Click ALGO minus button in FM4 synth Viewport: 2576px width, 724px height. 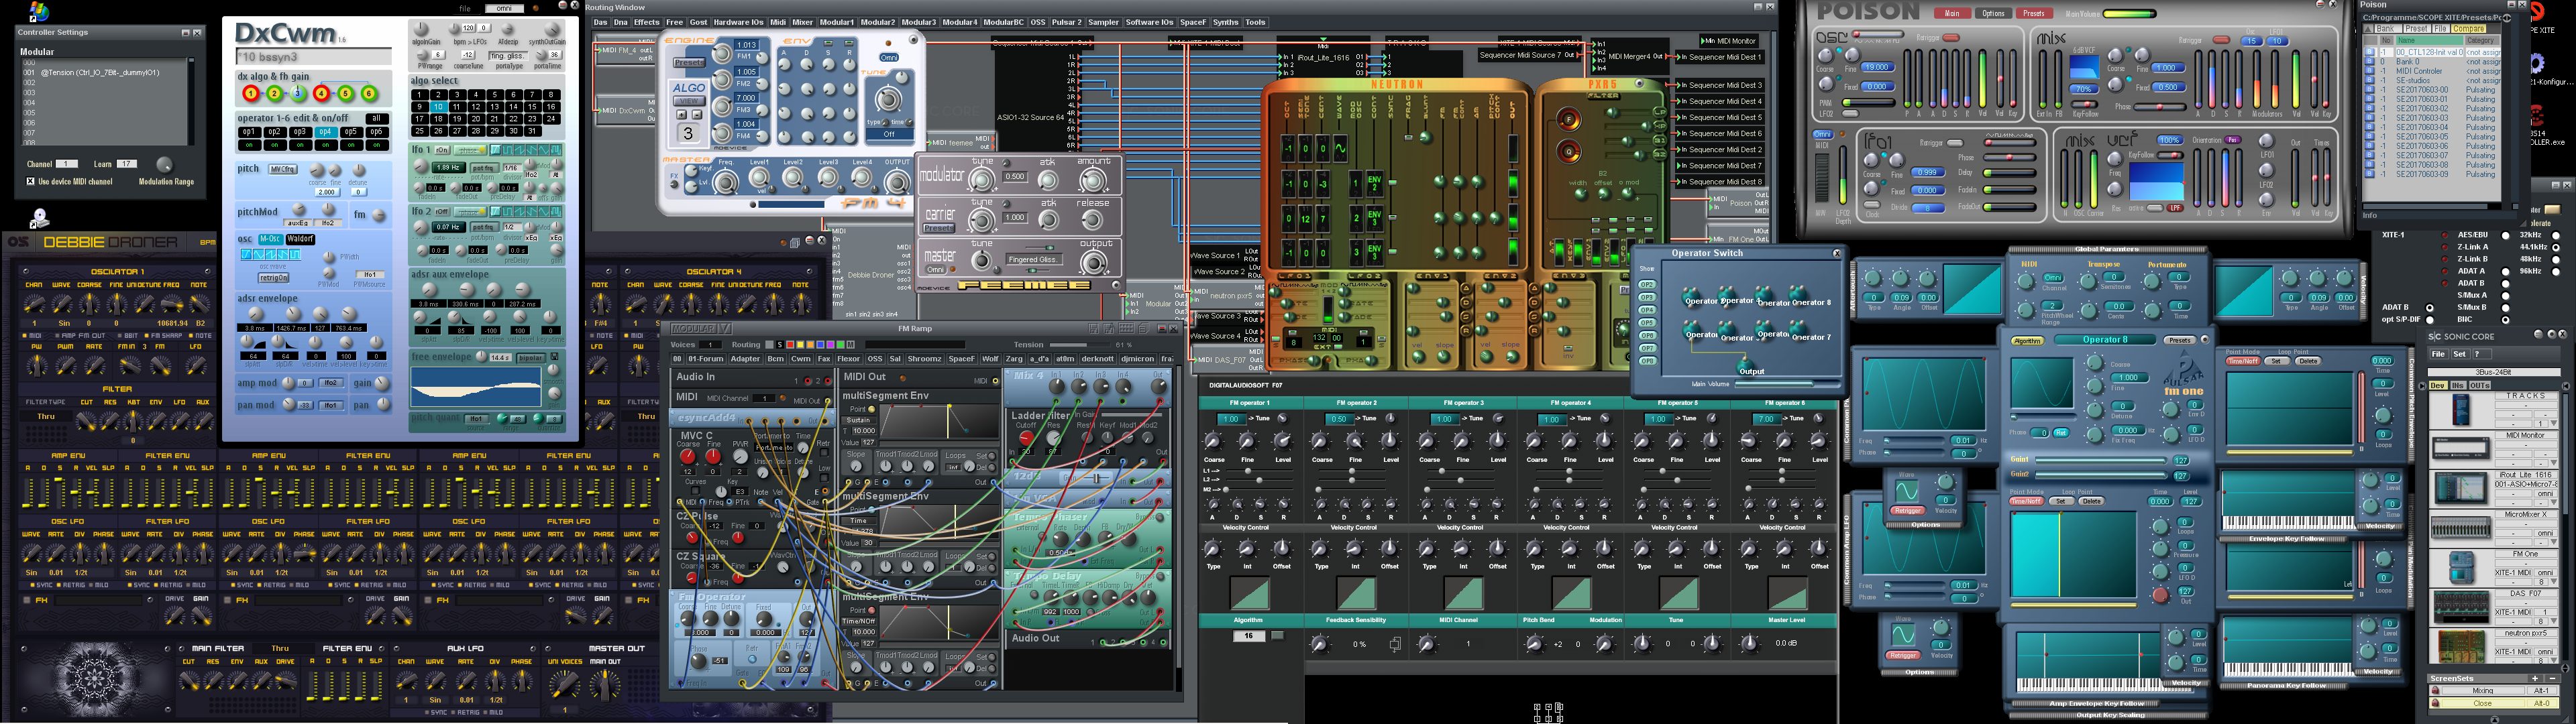697,115
